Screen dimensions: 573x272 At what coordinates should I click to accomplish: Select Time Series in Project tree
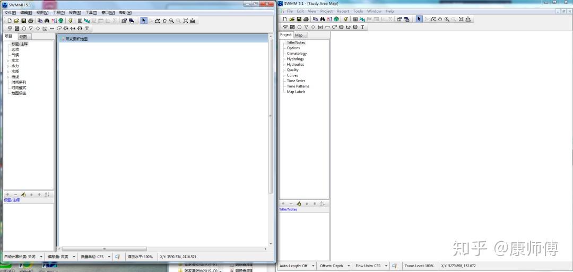(x=296, y=81)
